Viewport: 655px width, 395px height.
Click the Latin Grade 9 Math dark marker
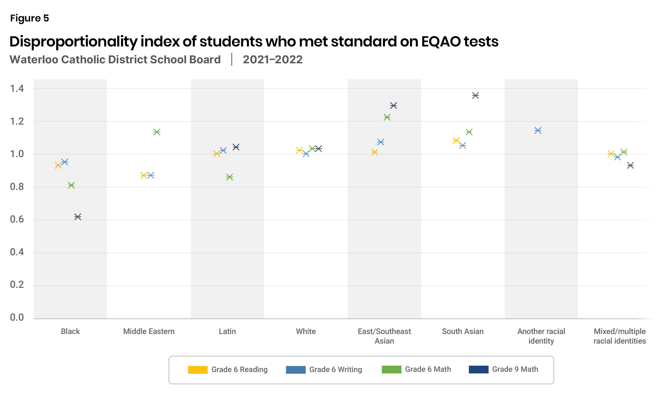236,147
